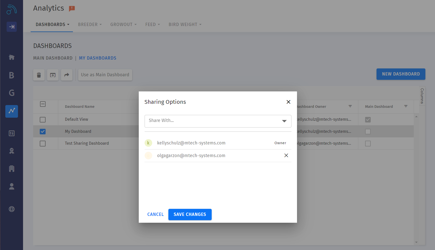Screen dimensions: 435x250
Task: Click the orange feedback flag icon
Action: [x=72, y=9]
